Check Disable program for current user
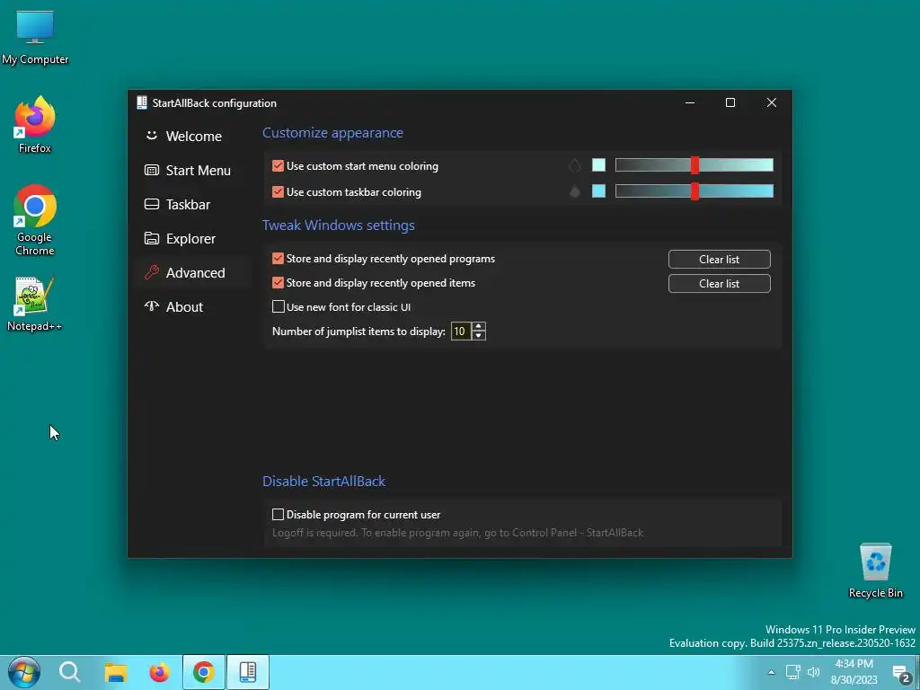 click(279, 515)
